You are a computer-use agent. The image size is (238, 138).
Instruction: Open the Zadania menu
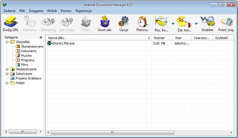[x=10, y=11]
